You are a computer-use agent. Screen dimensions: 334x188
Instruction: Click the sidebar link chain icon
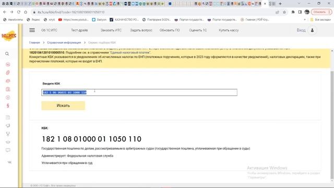point(8,73)
